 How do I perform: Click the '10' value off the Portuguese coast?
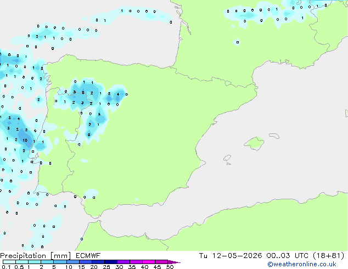(x=25, y=141)
